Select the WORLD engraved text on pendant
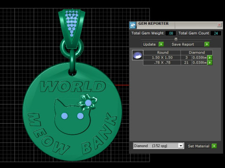 point(73,86)
